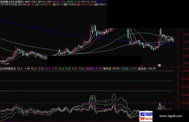Click the open price '开5.50'
189x122 pixels.
coord(22,5)
